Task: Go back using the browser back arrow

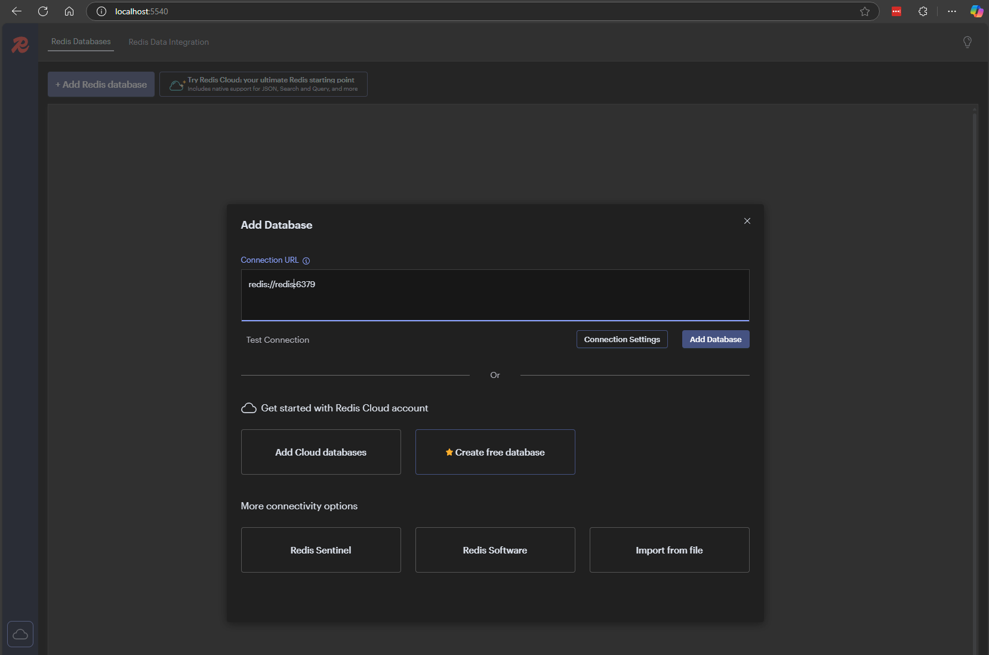Action: (17, 11)
